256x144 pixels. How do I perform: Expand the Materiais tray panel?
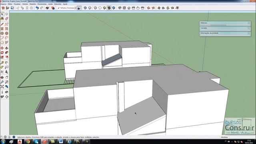(x=225, y=23)
